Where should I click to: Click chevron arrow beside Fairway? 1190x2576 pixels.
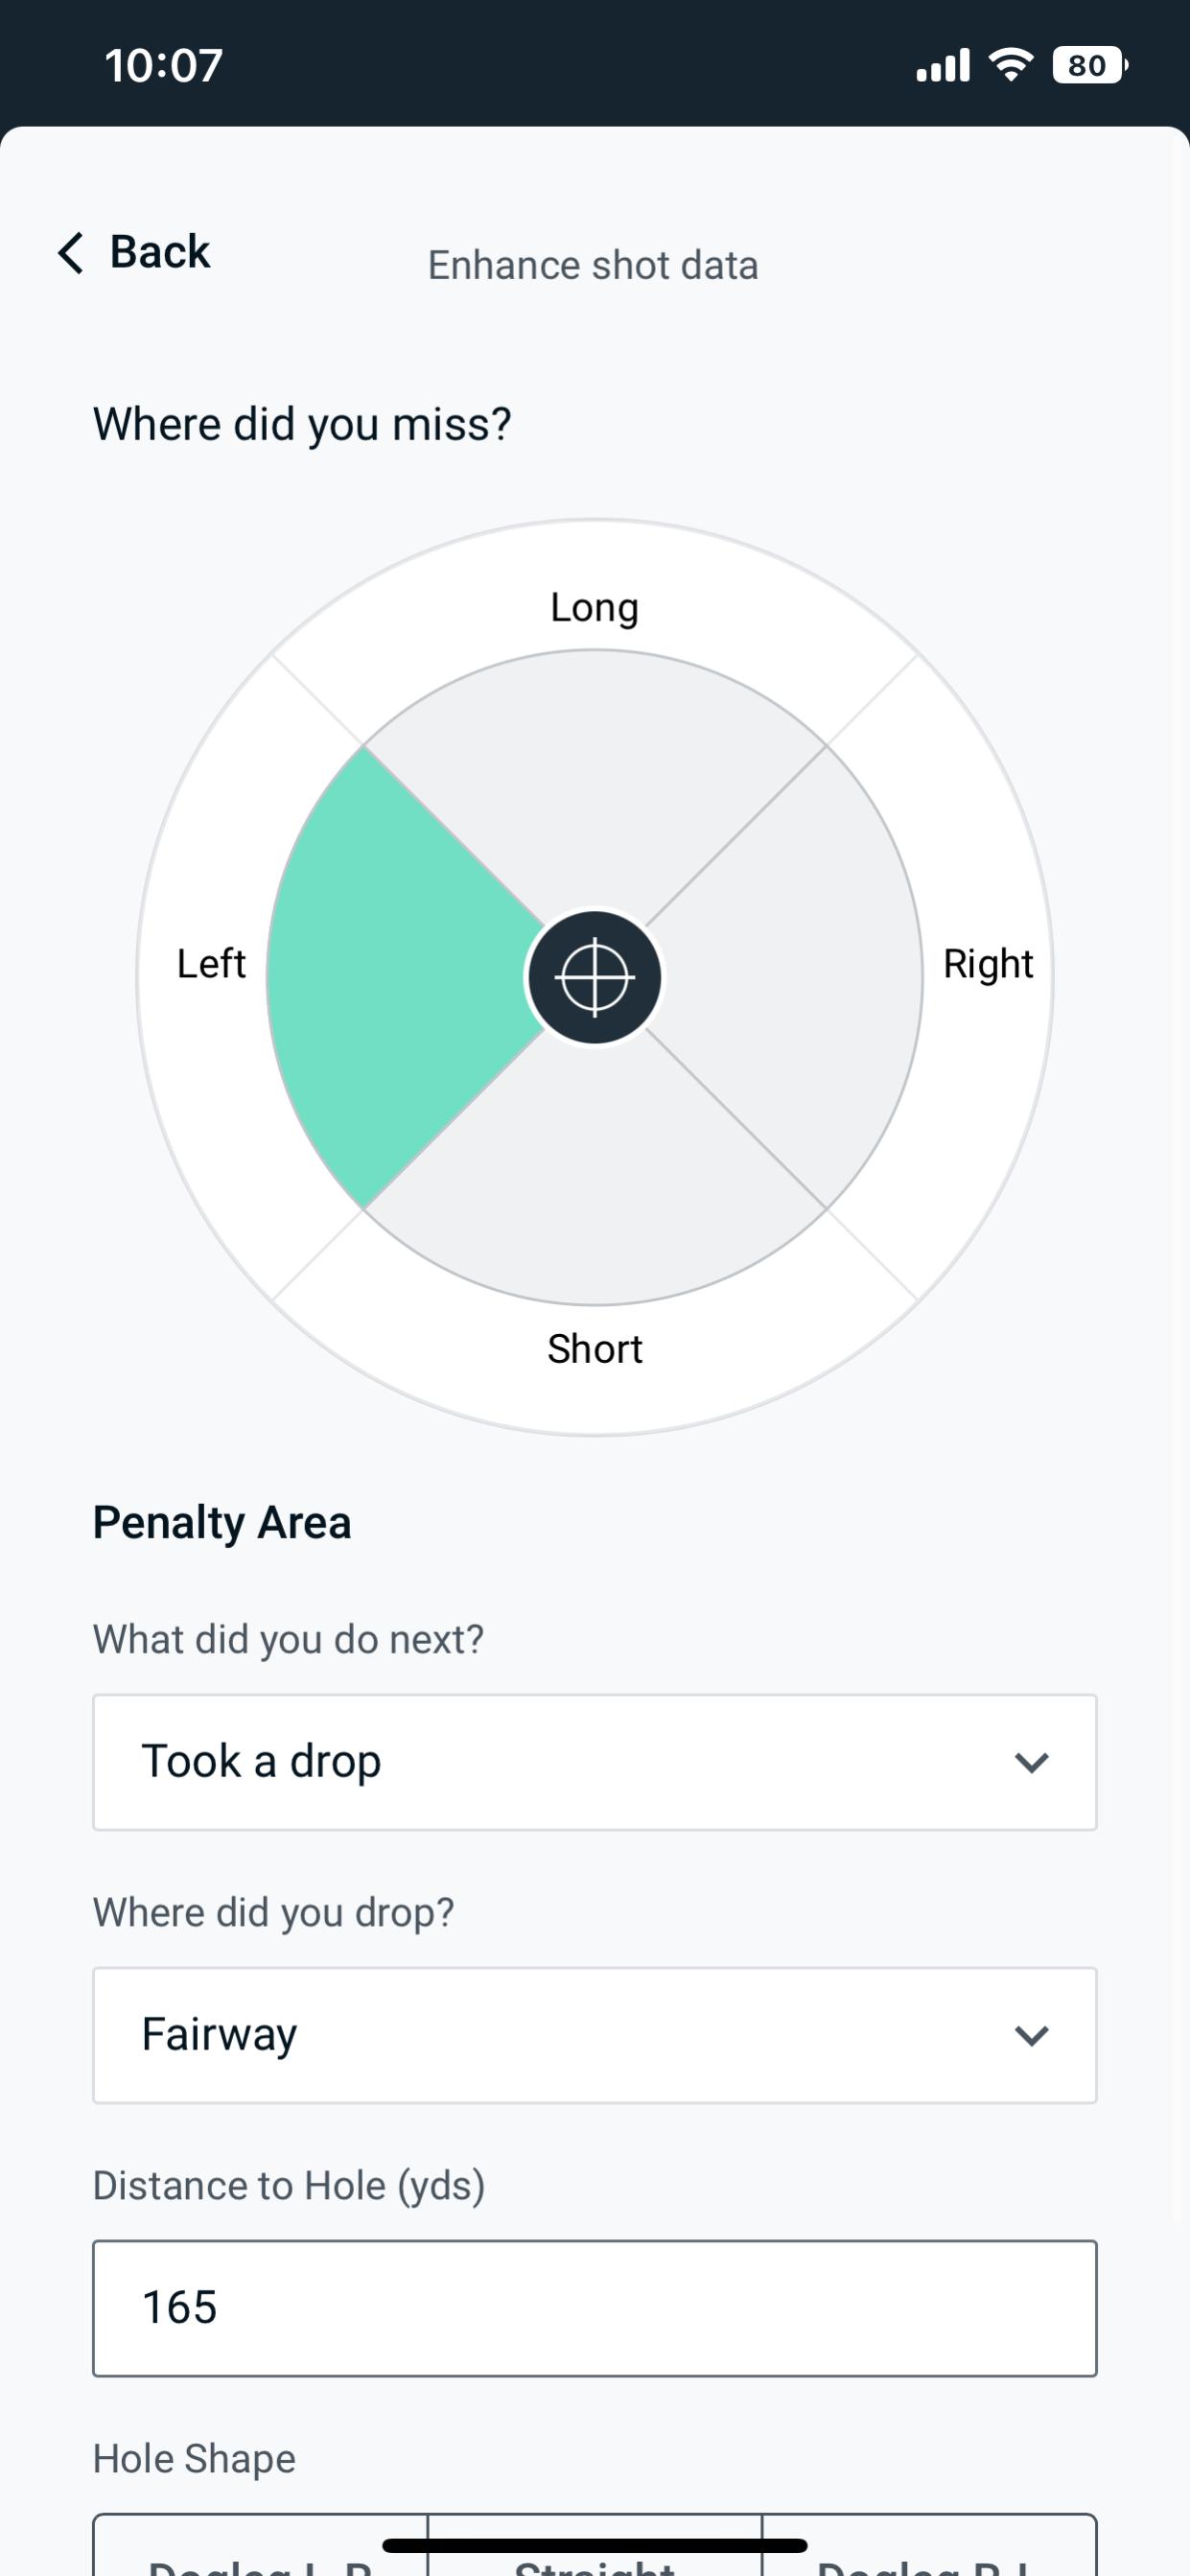(x=1031, y=2035)
